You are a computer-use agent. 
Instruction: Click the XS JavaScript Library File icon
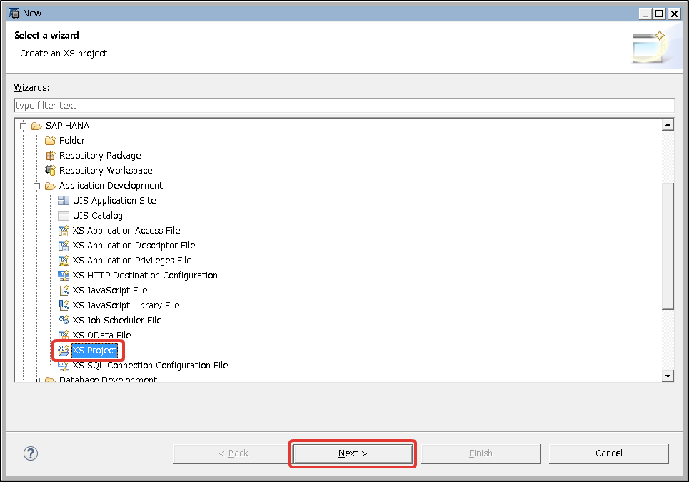click(64, 306)
